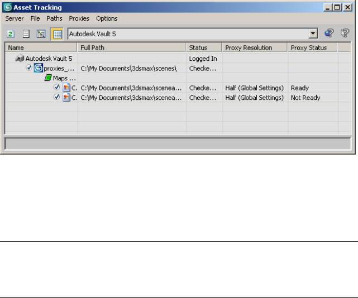Open the Options menu

pos(107,18)
